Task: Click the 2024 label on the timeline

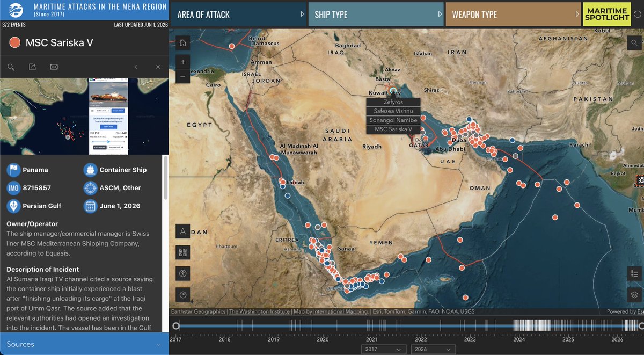Action: pyautogui.click(x=519, y=339)
